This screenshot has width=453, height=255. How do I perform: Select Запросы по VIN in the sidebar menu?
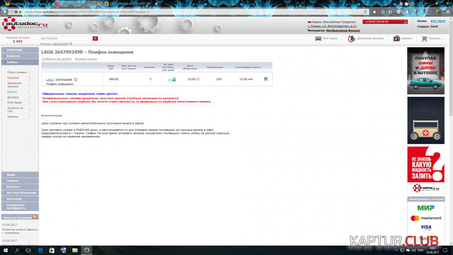coord(15,109)
